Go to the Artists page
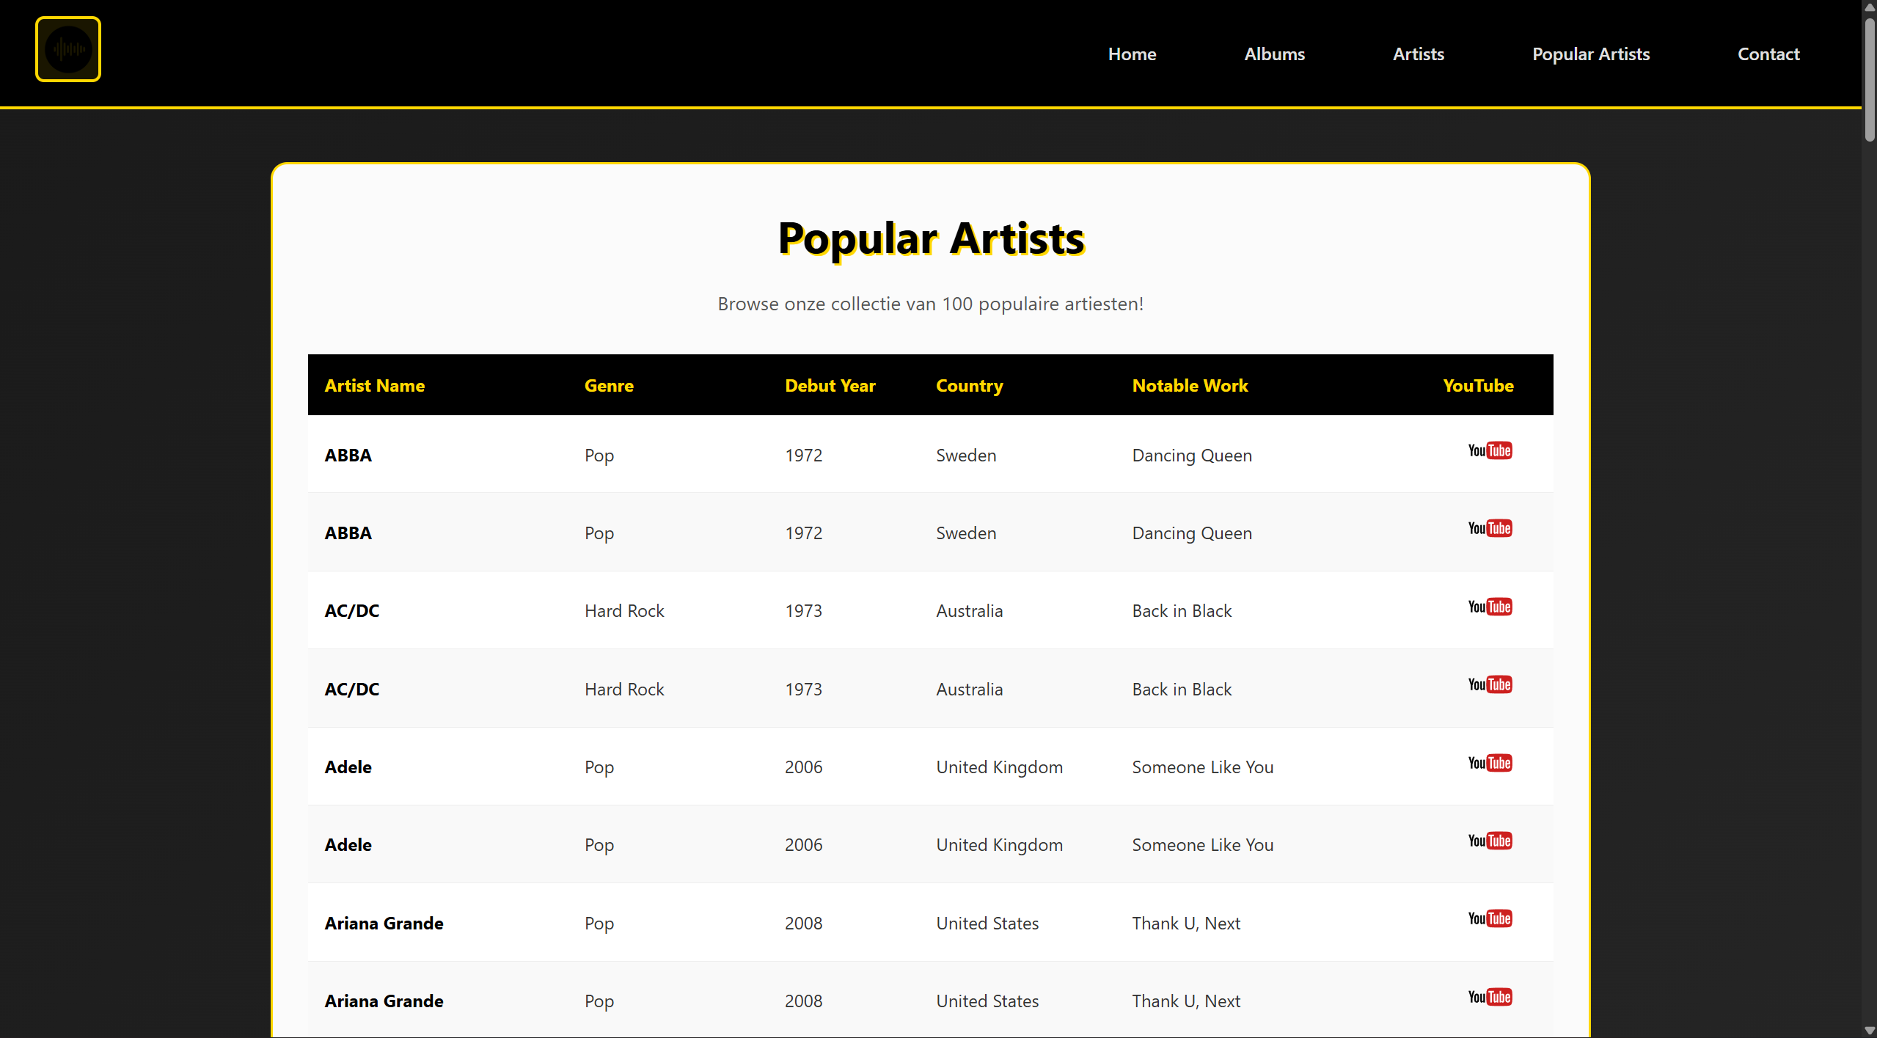Image resolution: width=1877 pixels, height=1038 pixels. [x=1418, y=54]
